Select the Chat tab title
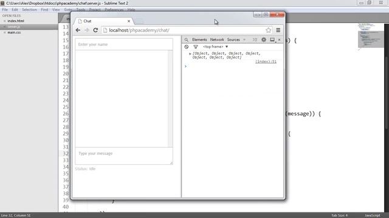Screen dimensions: 389x218 click(x=88, y=21)
